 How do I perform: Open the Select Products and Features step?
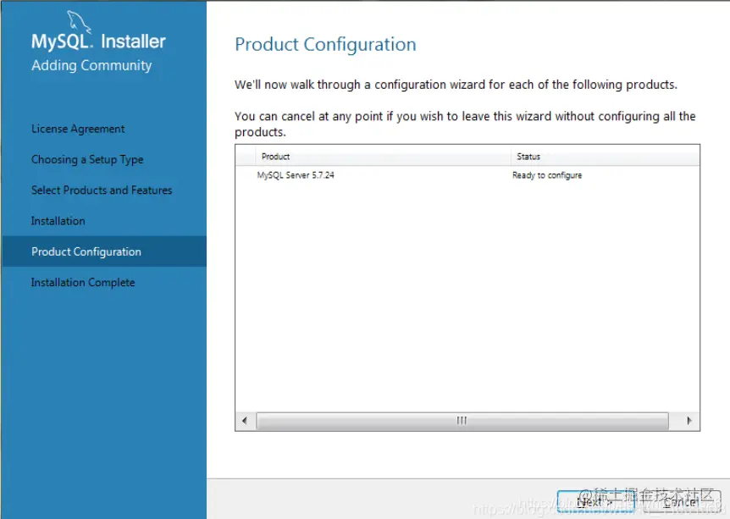(102, 190)
